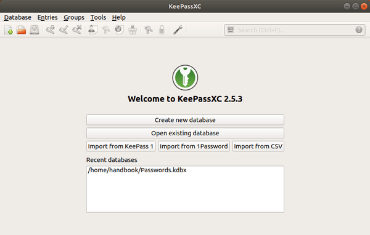Click the Copy password toolbar icon

click(x=106, y=30)
